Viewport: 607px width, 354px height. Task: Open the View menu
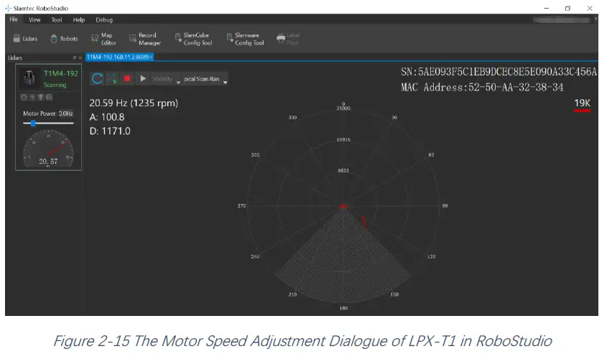[x=34, y=19]
